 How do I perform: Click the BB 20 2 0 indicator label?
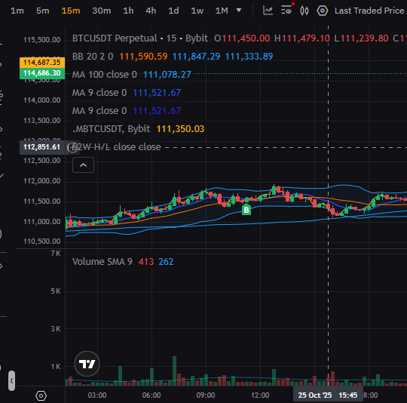tap(93, 57)
